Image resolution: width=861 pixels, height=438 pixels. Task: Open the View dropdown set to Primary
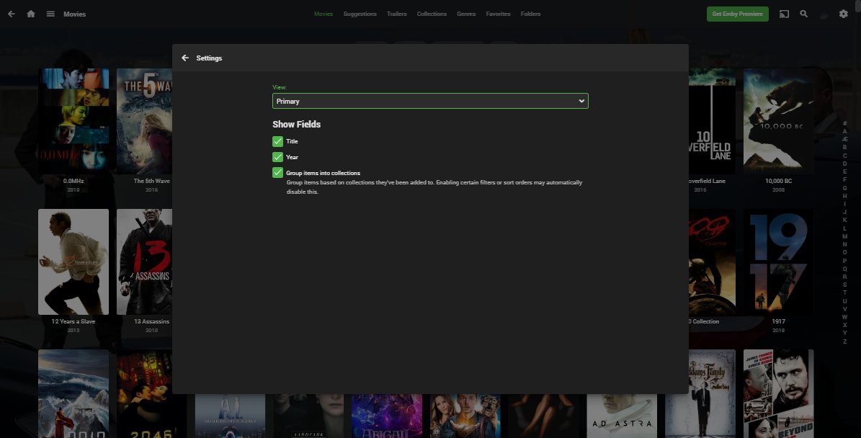429,101
